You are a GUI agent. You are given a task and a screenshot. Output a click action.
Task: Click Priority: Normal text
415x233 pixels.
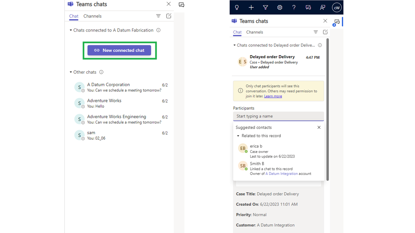(x=251, y=215)
